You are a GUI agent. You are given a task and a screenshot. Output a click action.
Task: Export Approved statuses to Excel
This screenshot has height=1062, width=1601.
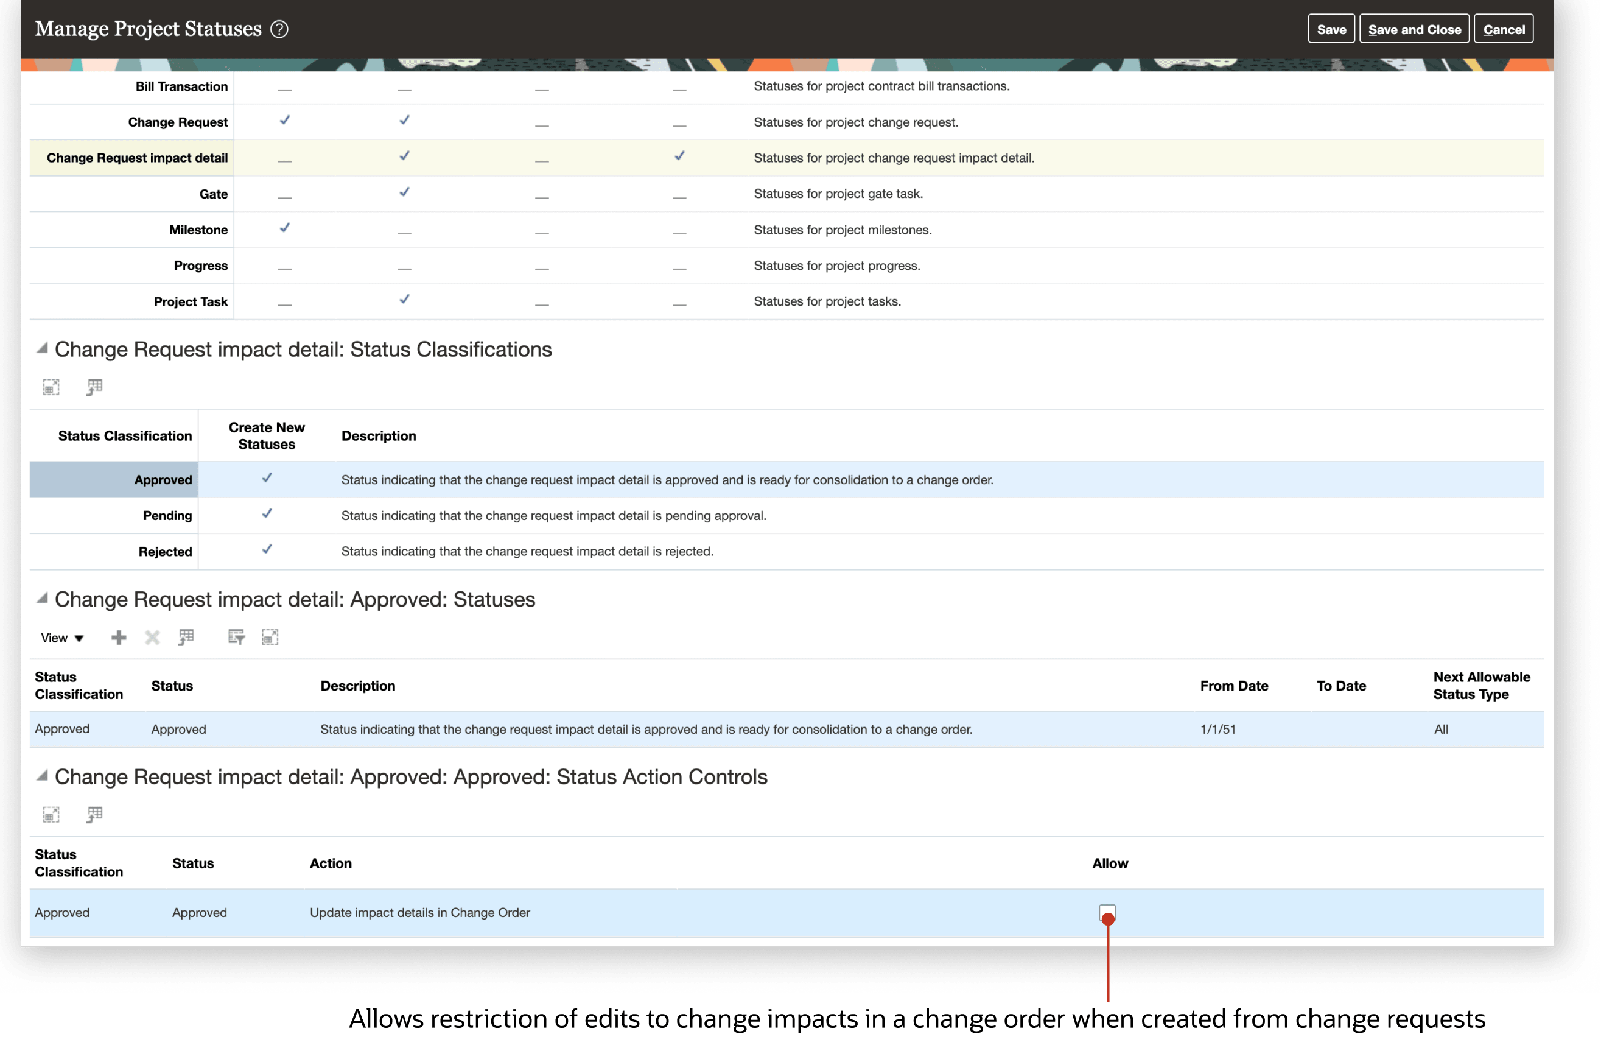[187, 638]
